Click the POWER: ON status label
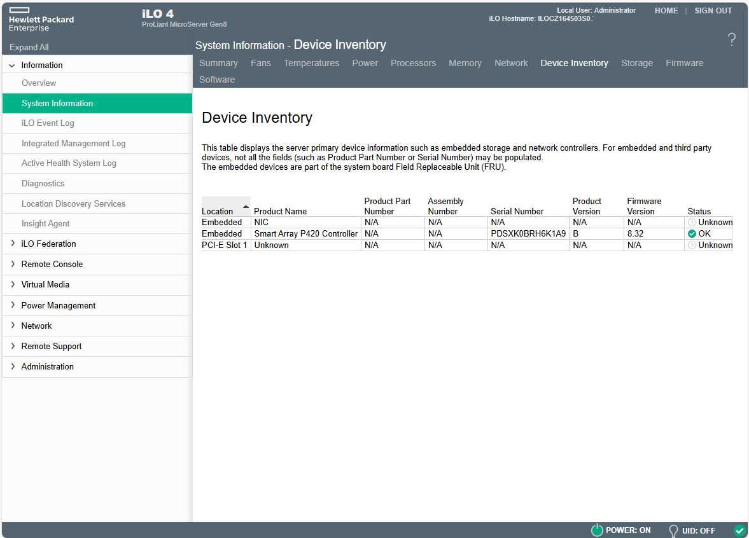This screenshot has height=538, width=749. 628,530
